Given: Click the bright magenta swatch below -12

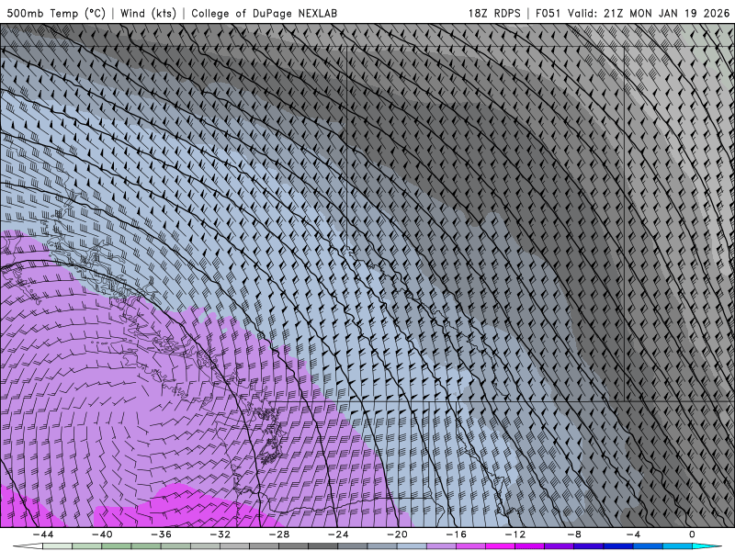Looking at the screenshot, I should 500,546.
